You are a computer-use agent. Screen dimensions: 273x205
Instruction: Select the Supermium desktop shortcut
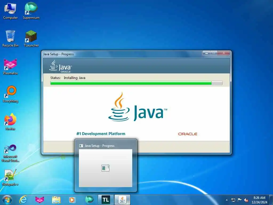pyautogui.click(x=31, y=11)
